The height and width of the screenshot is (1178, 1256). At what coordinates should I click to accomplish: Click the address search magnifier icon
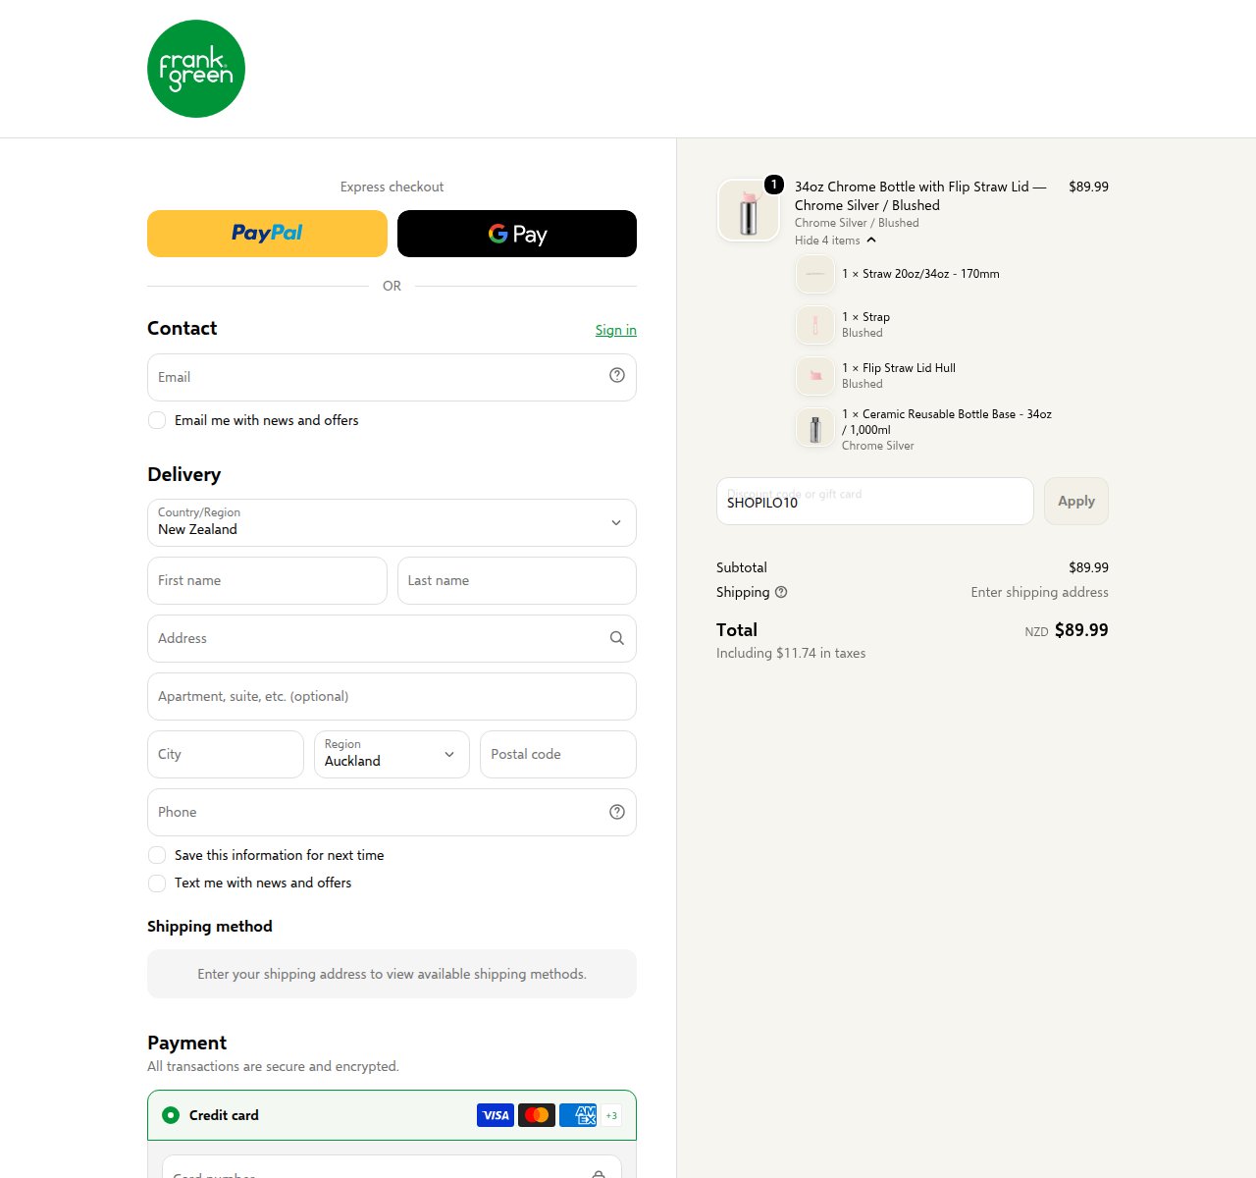[617, 638]
